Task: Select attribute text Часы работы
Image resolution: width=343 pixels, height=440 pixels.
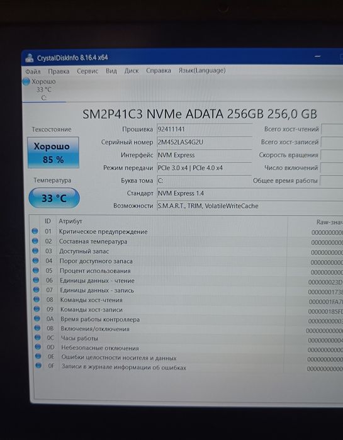Action: tap(80, 339)
